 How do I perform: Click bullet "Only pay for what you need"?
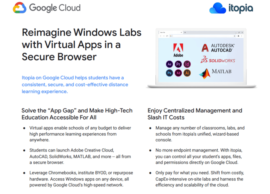click(x=200, y=179)
